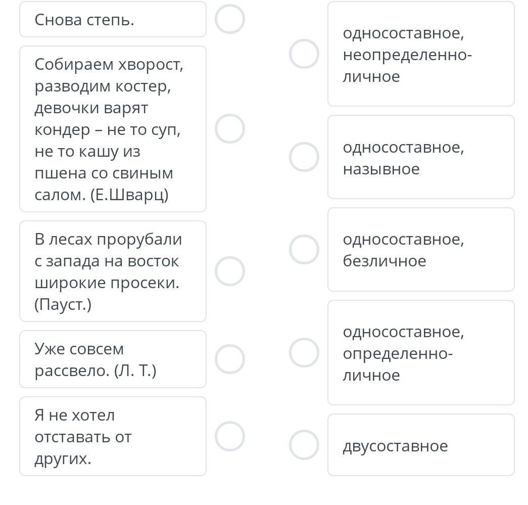Image resolution: width=528 pixels, height=505 pixels.
Task: Click the circle left of 'неопределенно-личное' option
Action: 304,54
